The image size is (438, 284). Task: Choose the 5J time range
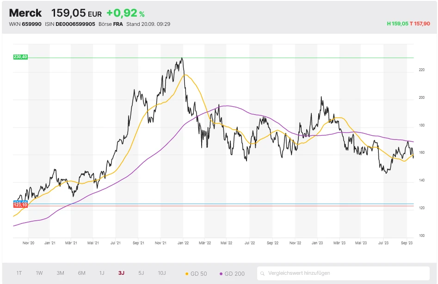142,273
